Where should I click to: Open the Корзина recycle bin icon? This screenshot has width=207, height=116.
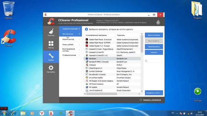(x=9, y=10)
